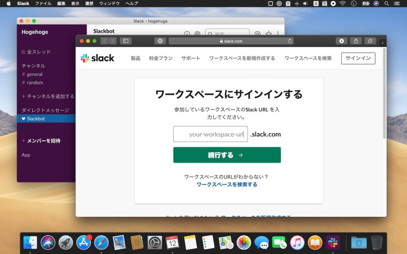Show Safari downloads list icon
Image resolution: width=407 pixels, height=254 pixels.
342,40
